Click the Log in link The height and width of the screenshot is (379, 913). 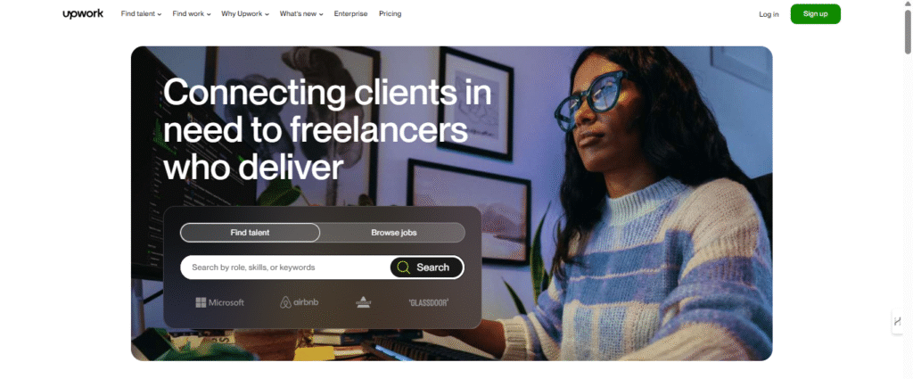tap(769, 14)
